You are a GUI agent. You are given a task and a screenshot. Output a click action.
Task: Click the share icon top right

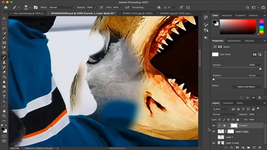[263, 7]
